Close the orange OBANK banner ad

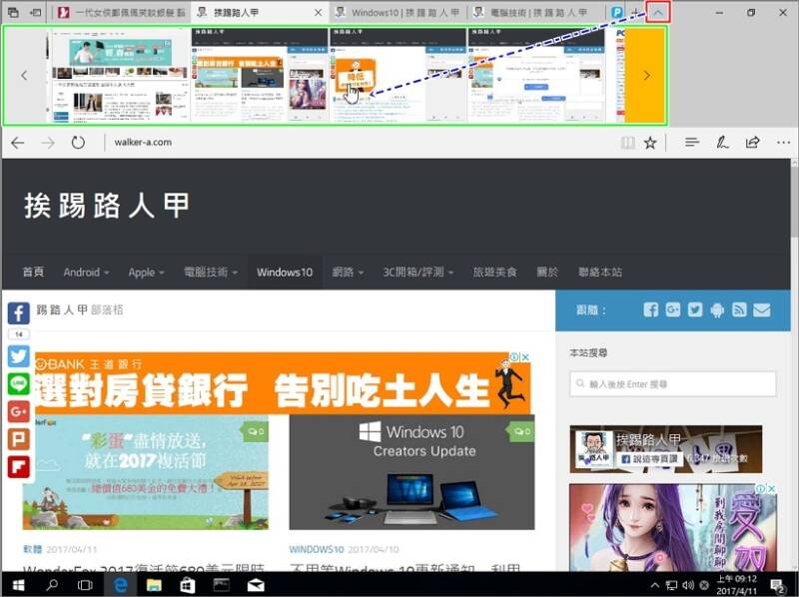pyautogui.click(x=525, y=357)
